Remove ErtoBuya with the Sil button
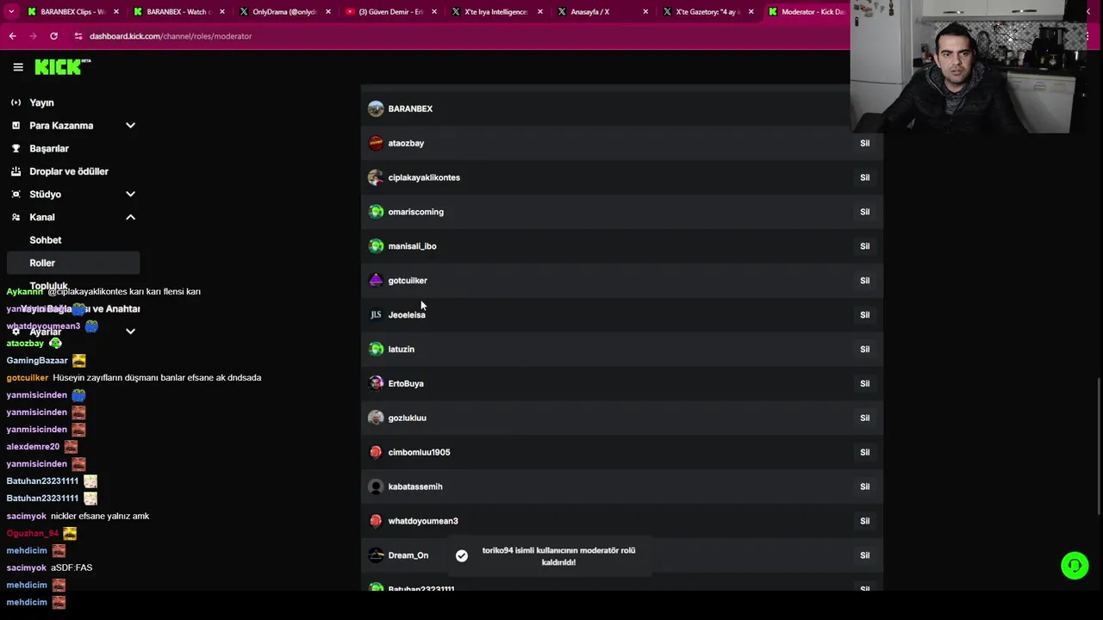 [x=864, y=383]
